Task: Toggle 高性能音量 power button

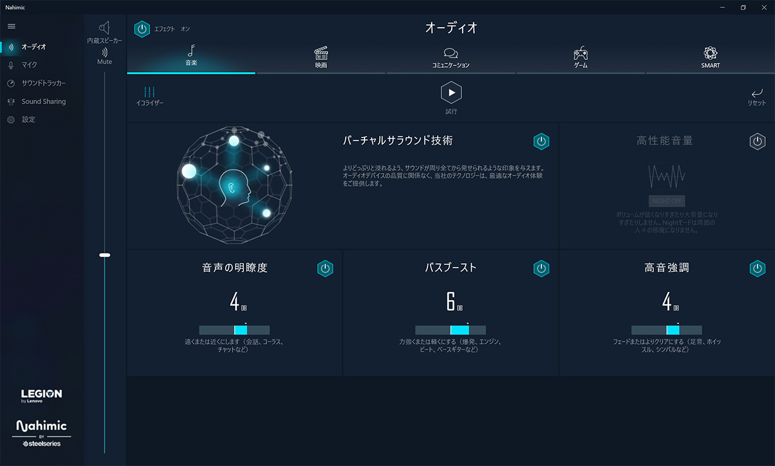Action: (757, 141)
